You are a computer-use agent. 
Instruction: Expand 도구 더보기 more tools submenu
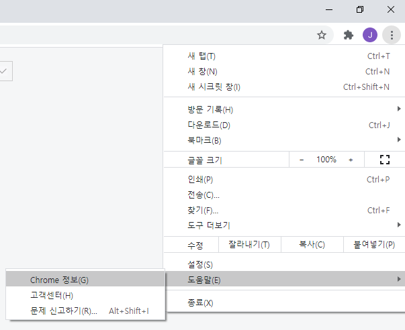[x=284, y=225]
